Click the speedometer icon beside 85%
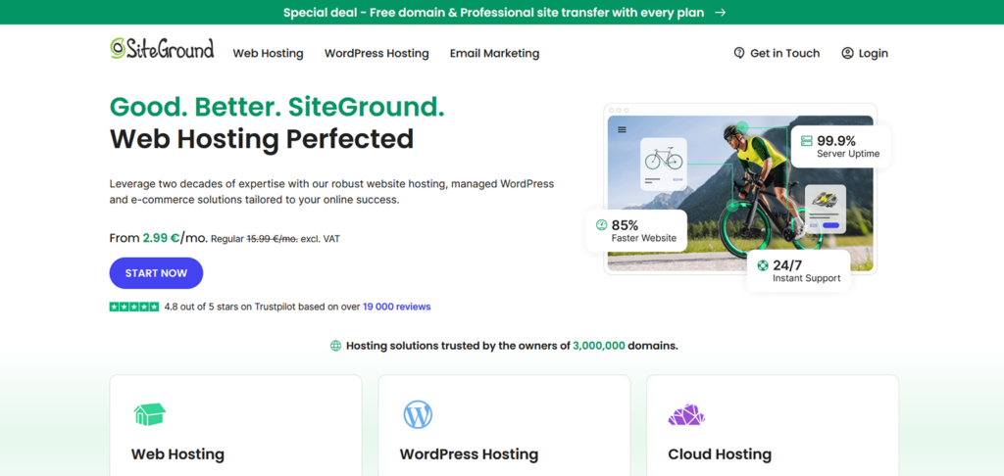1004x476 pixels. tap(601, 224)
